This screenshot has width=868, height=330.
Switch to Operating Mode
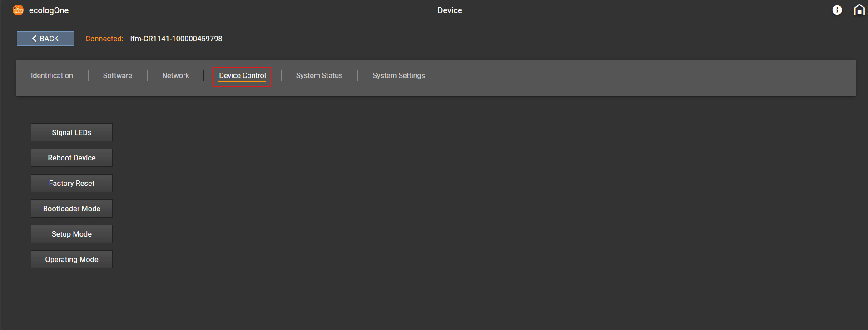pyautogui.click(x=72, y=259)
